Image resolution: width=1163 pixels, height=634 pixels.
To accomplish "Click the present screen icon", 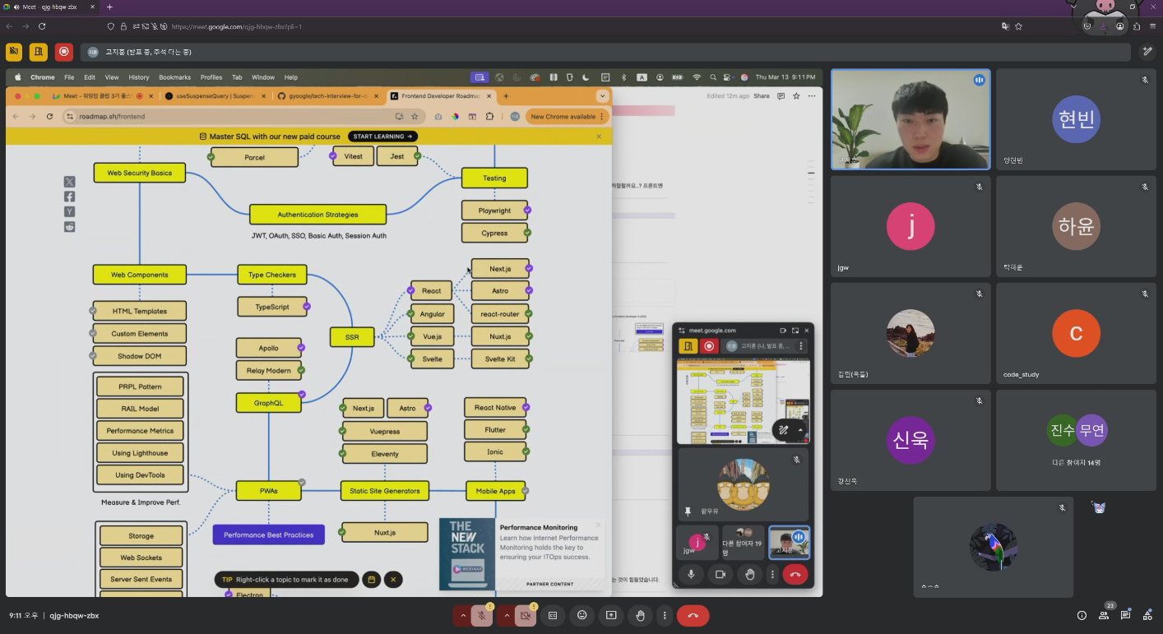I will coord(611,615).
